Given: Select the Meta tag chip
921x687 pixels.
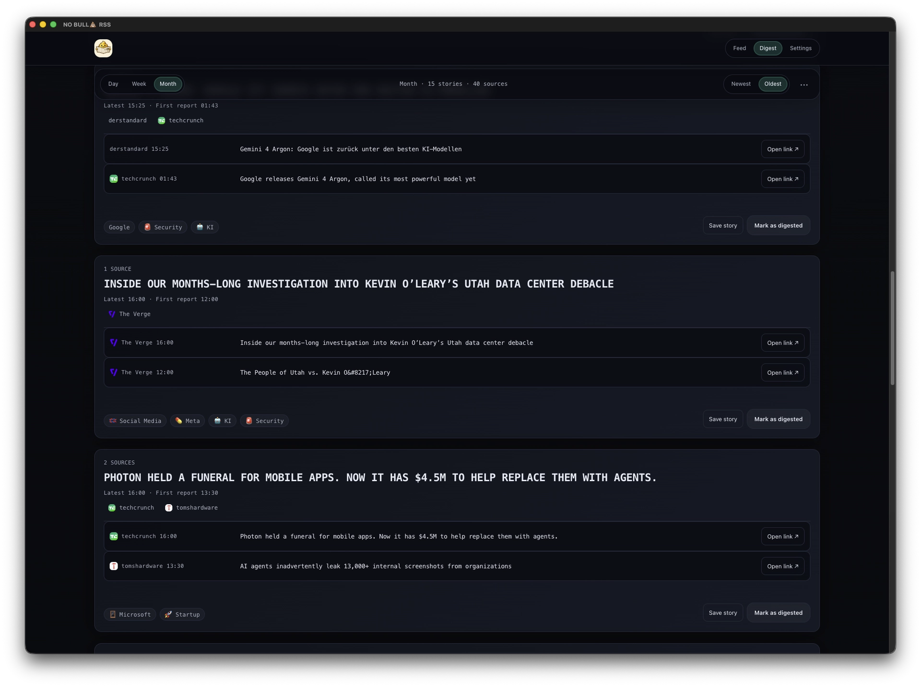Looking at the screenshot, I should point(188,421).
